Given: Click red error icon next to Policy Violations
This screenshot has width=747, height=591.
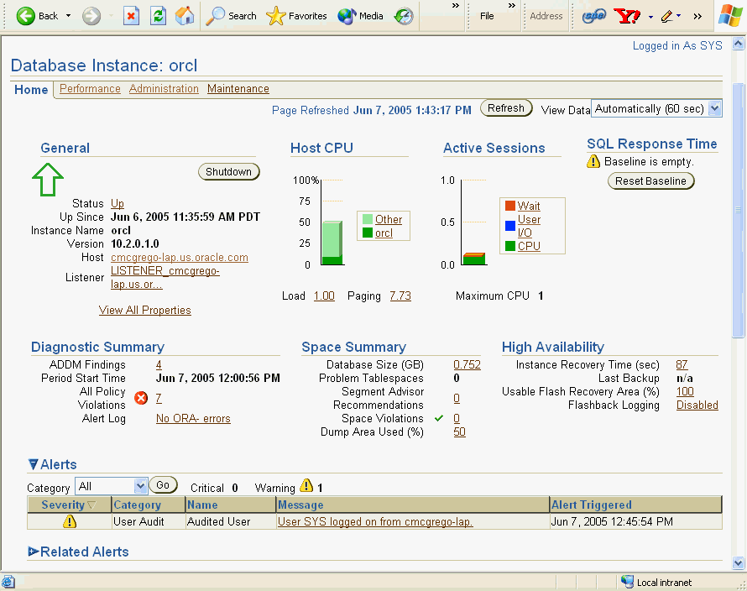Looking at the screenshot, I should point(140,398).
